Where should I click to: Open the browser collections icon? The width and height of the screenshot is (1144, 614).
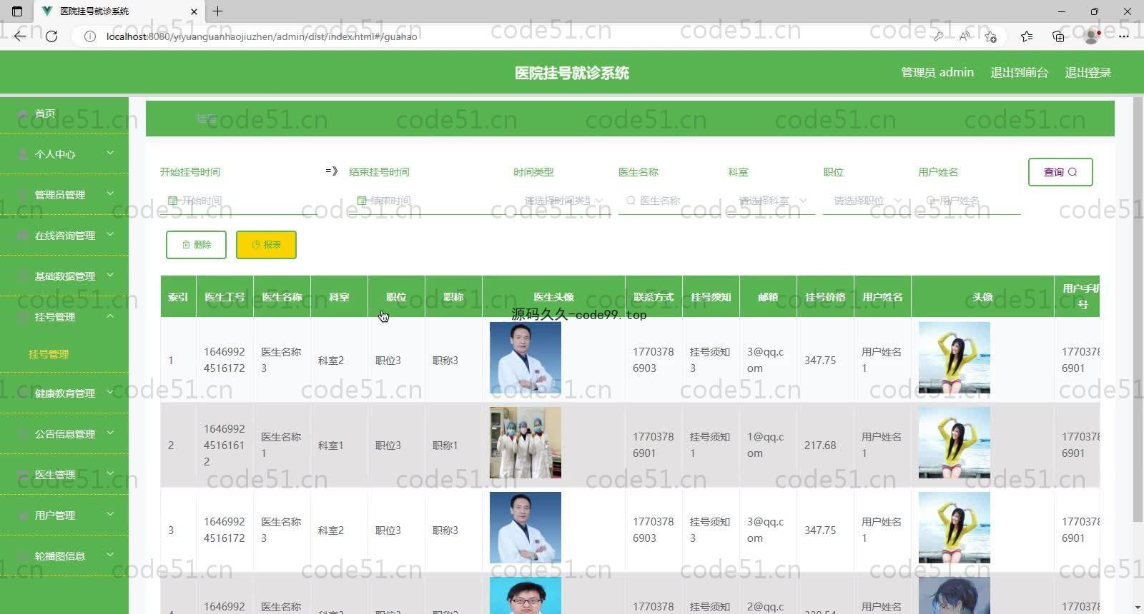(1058, 36)
